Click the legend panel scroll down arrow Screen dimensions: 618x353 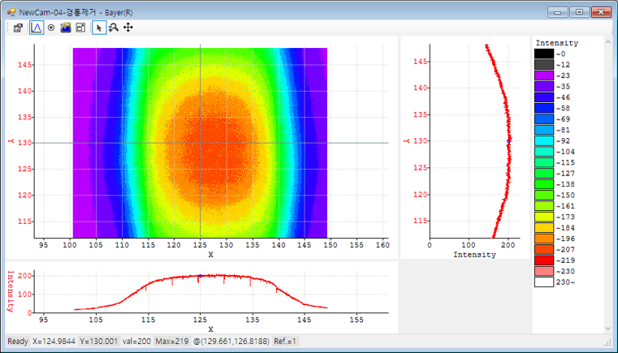607,329
